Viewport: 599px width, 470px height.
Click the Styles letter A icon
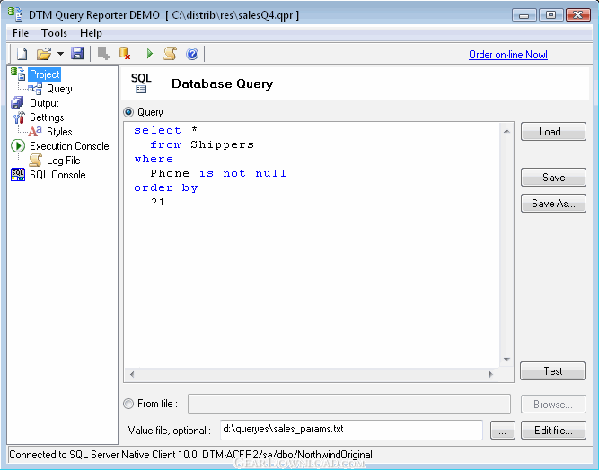pyautogui.click(x=35, y=132)
